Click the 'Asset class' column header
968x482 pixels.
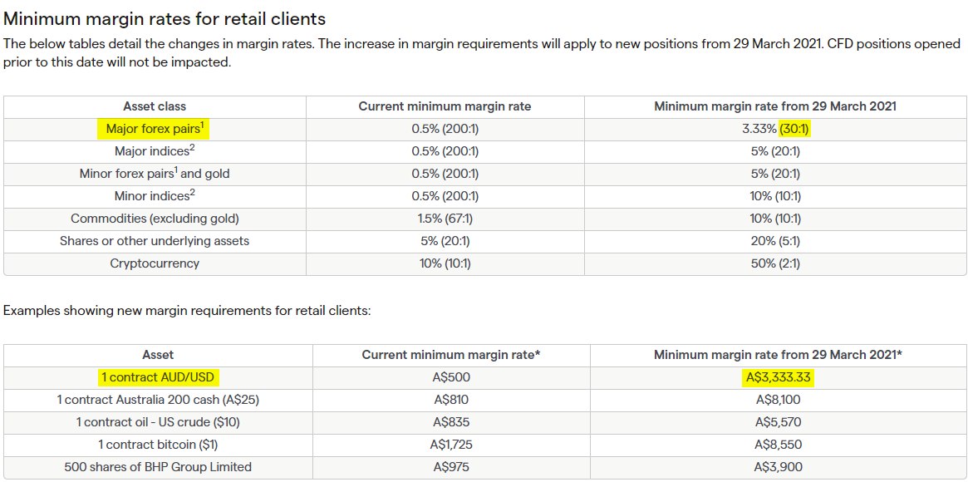click(x=155, y=106)
